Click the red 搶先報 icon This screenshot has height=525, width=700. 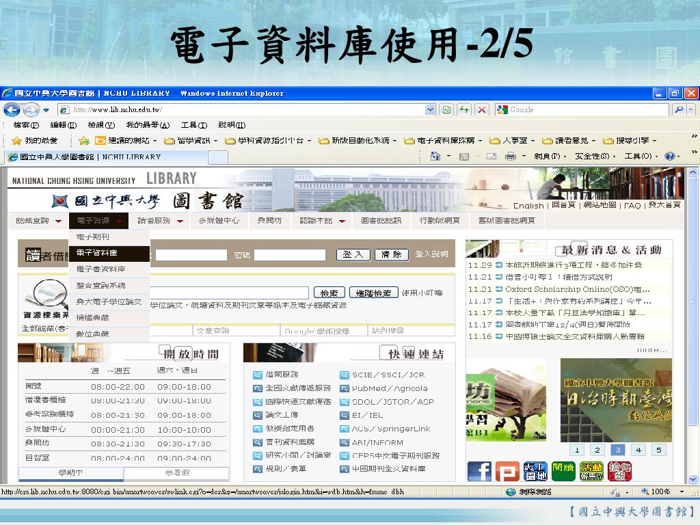click(x=619, y=472)
